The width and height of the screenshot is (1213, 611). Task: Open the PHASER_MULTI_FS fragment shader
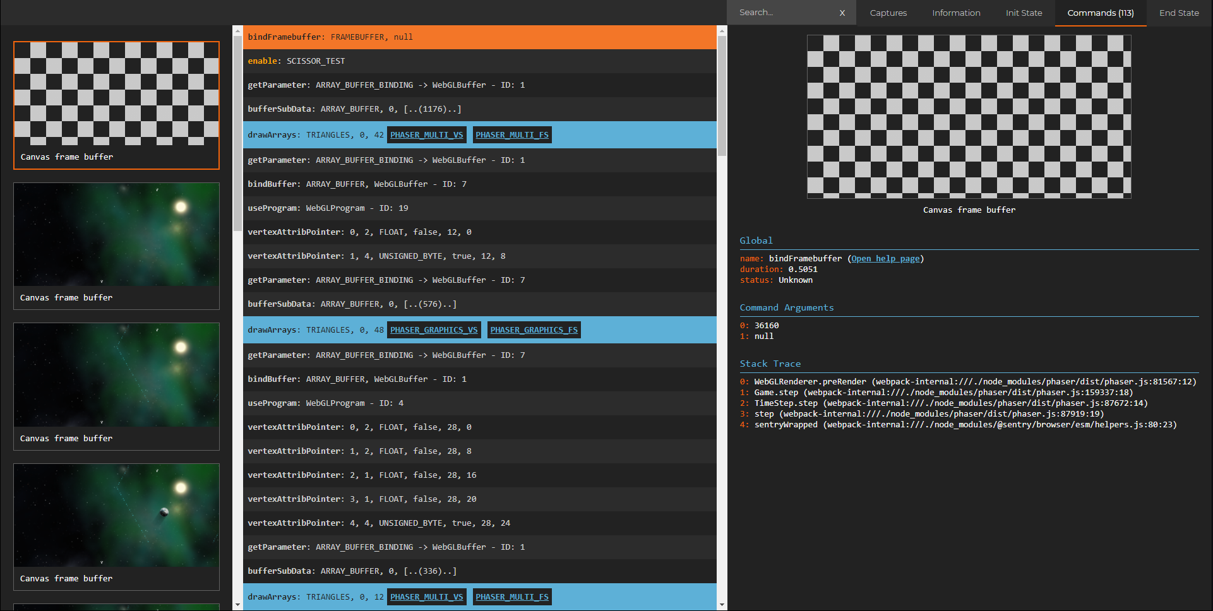pos(512,134)
